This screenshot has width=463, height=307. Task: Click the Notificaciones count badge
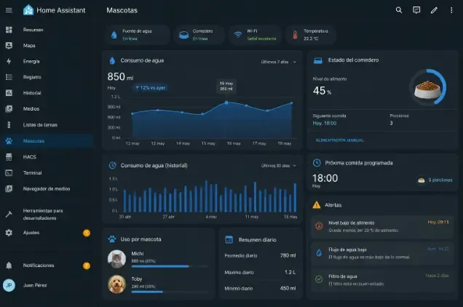87,266
